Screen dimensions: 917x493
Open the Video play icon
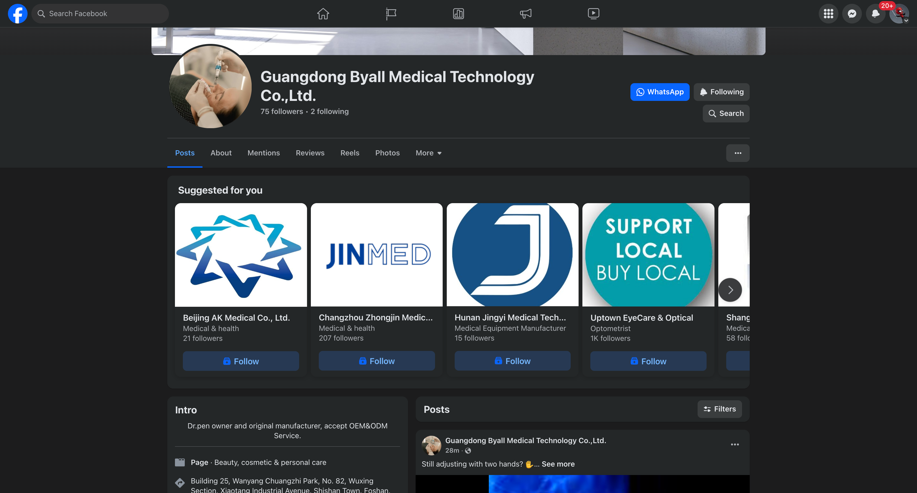593,14
